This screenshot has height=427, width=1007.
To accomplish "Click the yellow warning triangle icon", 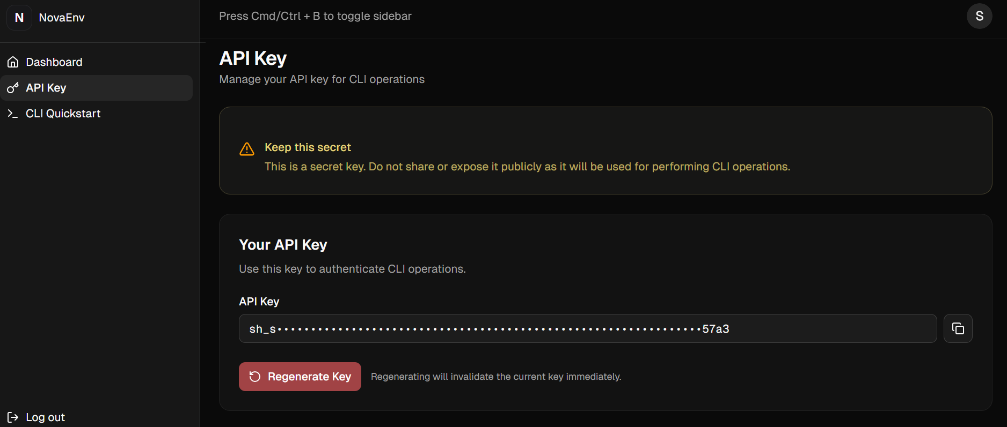I will [x=246, y=149].
